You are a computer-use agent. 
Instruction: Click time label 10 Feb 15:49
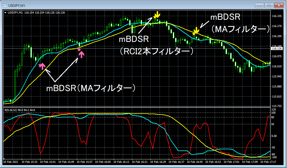pyautogui.click(x=66, y=162)
